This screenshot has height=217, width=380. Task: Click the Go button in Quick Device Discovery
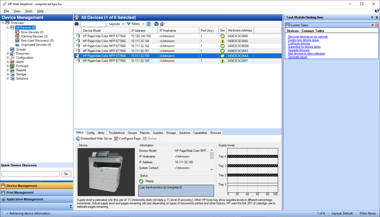(x=66, y=174)
